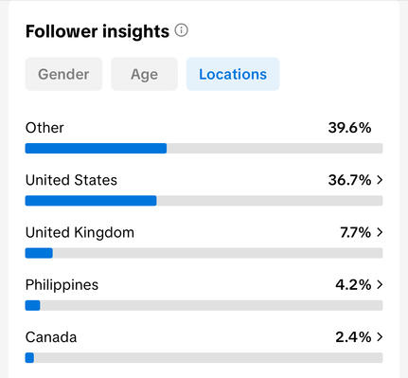
Task: Expand United States chevron arrow
Action: pos(380,180)
